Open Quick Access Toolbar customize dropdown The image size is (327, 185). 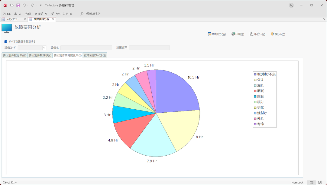(x=41, y=5)
